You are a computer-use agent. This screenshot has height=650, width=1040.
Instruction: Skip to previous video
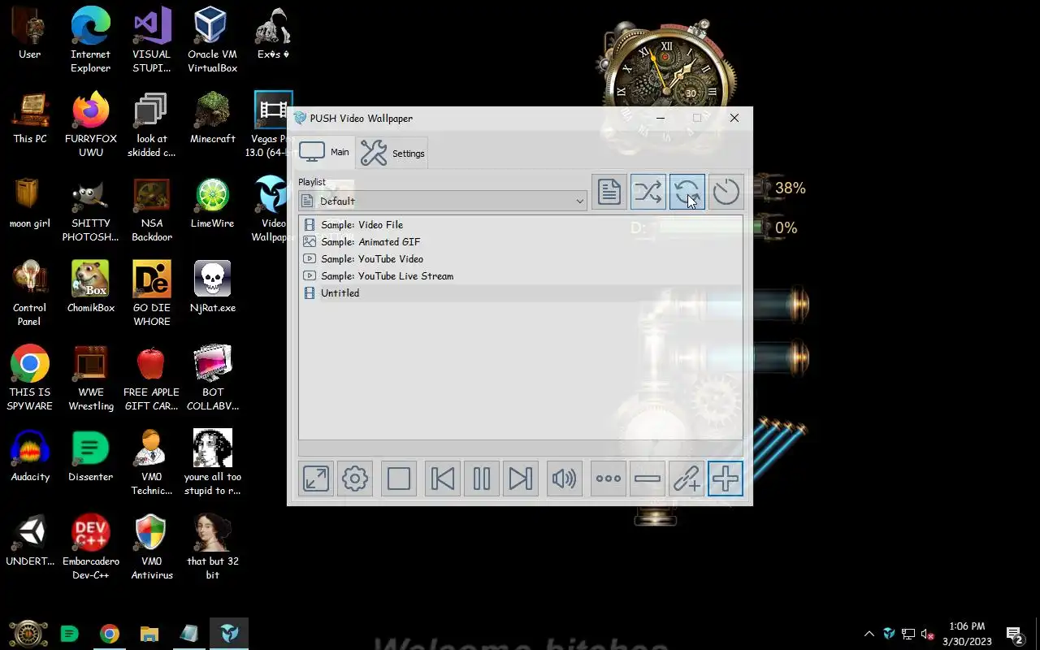pos(443,479)
